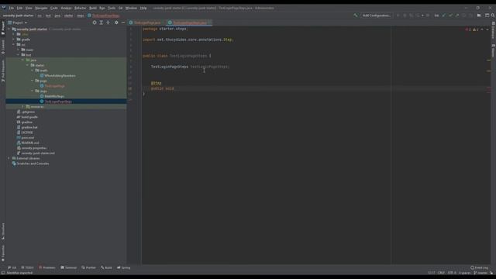Image resolution: width=496 pixels, height=279 pixels.
Task: Switch to TestLoginPage.java editor tab
Action: click(x=146, y=22)
